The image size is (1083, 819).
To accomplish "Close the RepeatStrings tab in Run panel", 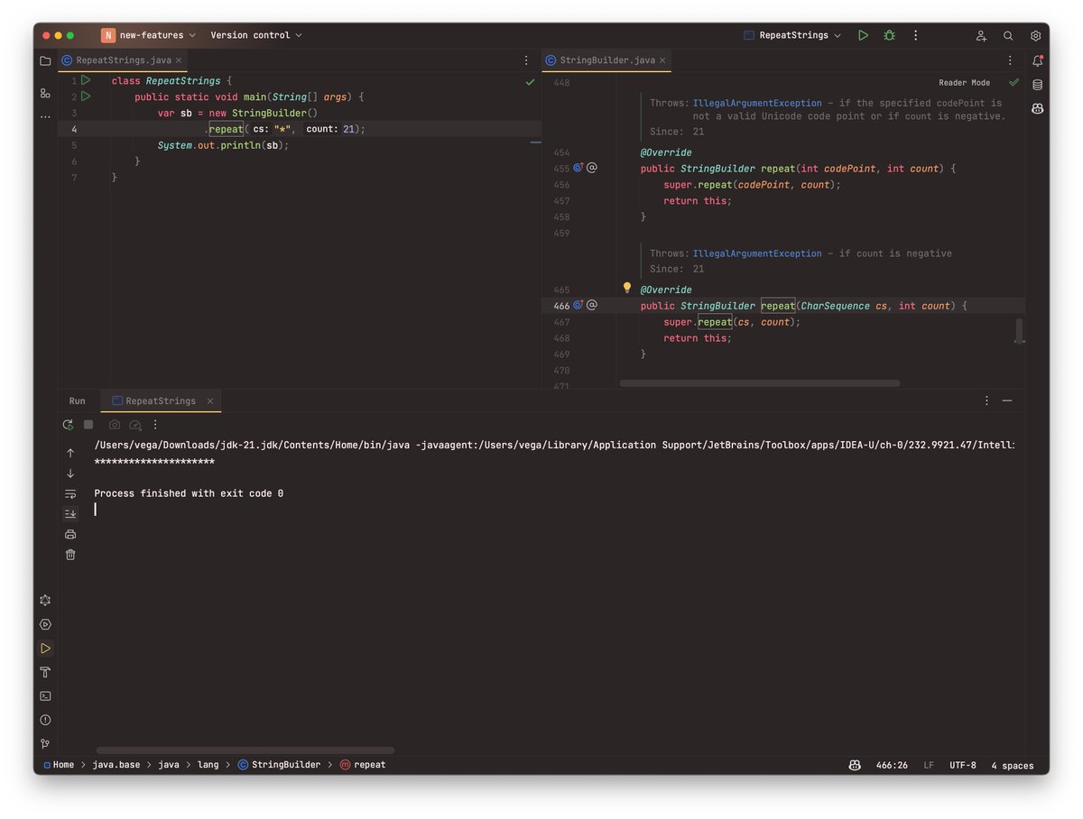I will [210, 400].
